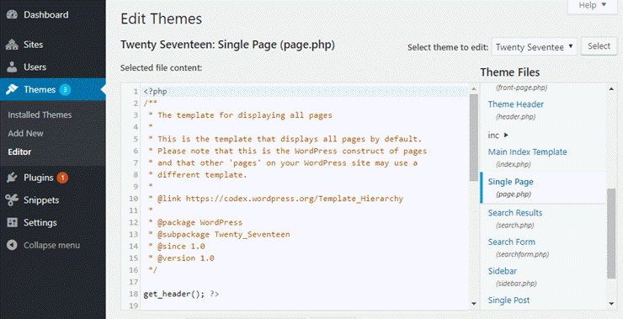This screenshot has width=623, height=319.
Task: Click the @since 1.0 comment line
Action: click(177, 247)
